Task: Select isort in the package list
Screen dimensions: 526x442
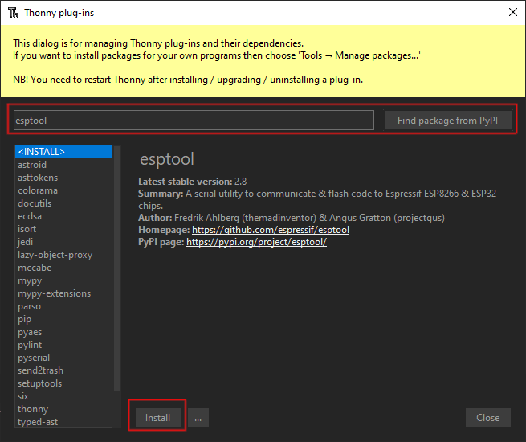Action: tap(63, 229)
